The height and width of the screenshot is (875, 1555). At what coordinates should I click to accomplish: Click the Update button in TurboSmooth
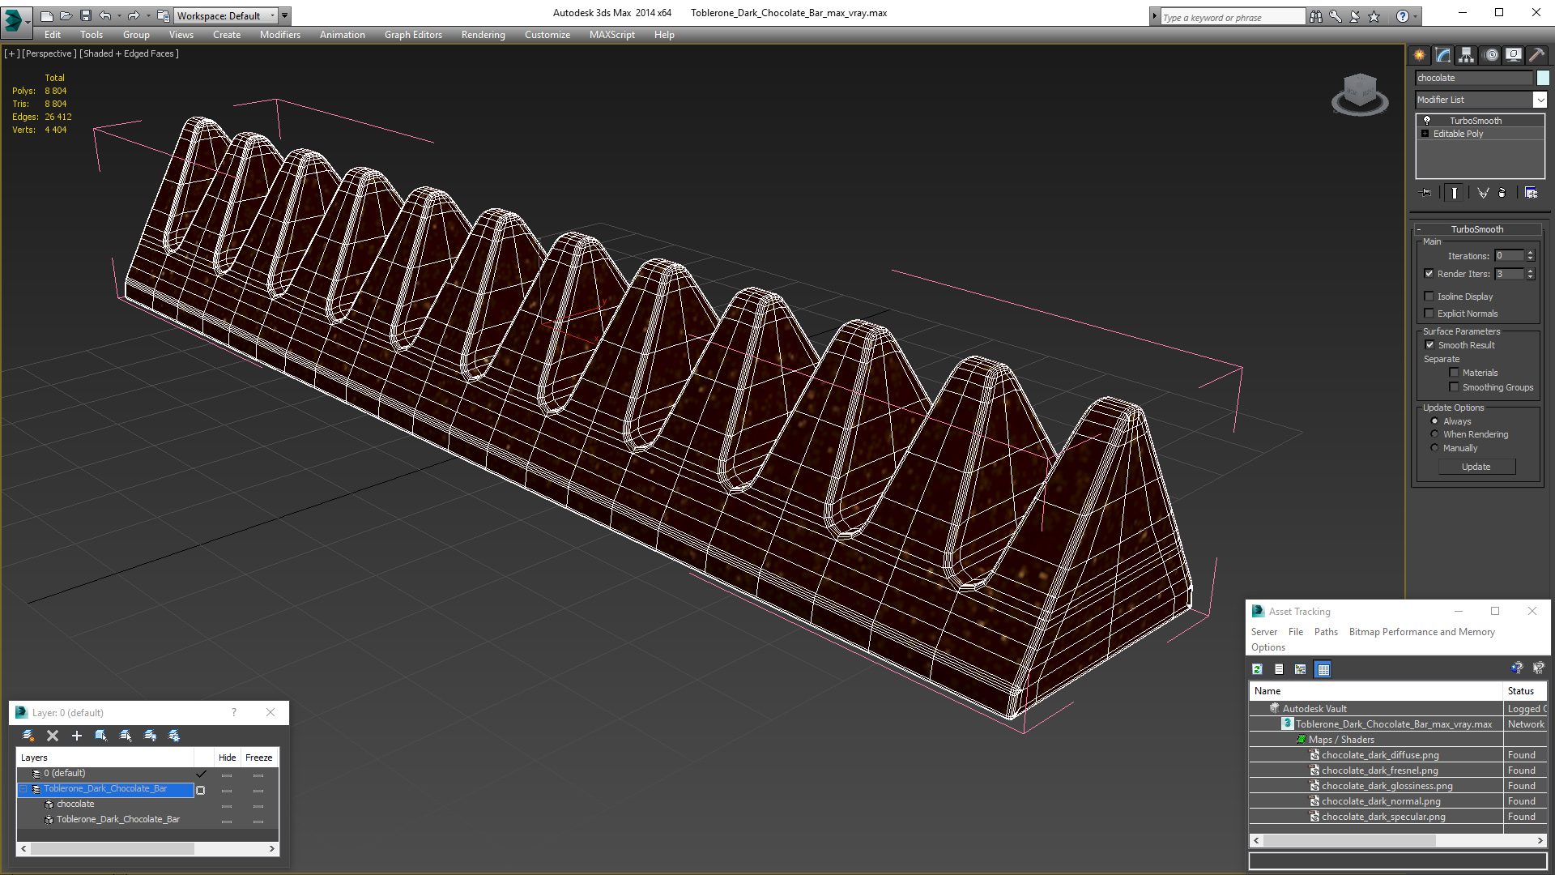1476,467
